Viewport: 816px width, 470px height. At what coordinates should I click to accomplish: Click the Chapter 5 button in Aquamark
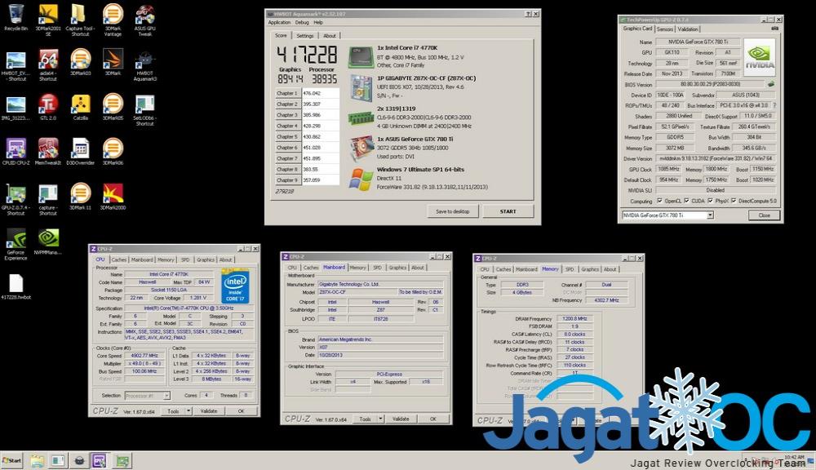(x=288, y=137)
